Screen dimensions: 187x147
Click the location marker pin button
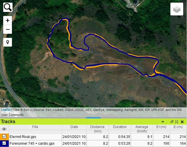[8, 42]
